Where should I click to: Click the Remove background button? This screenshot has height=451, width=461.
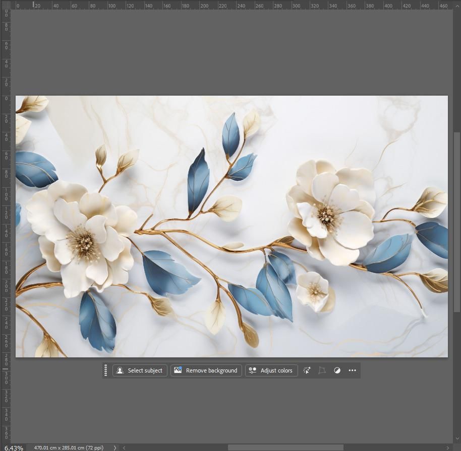206,370
